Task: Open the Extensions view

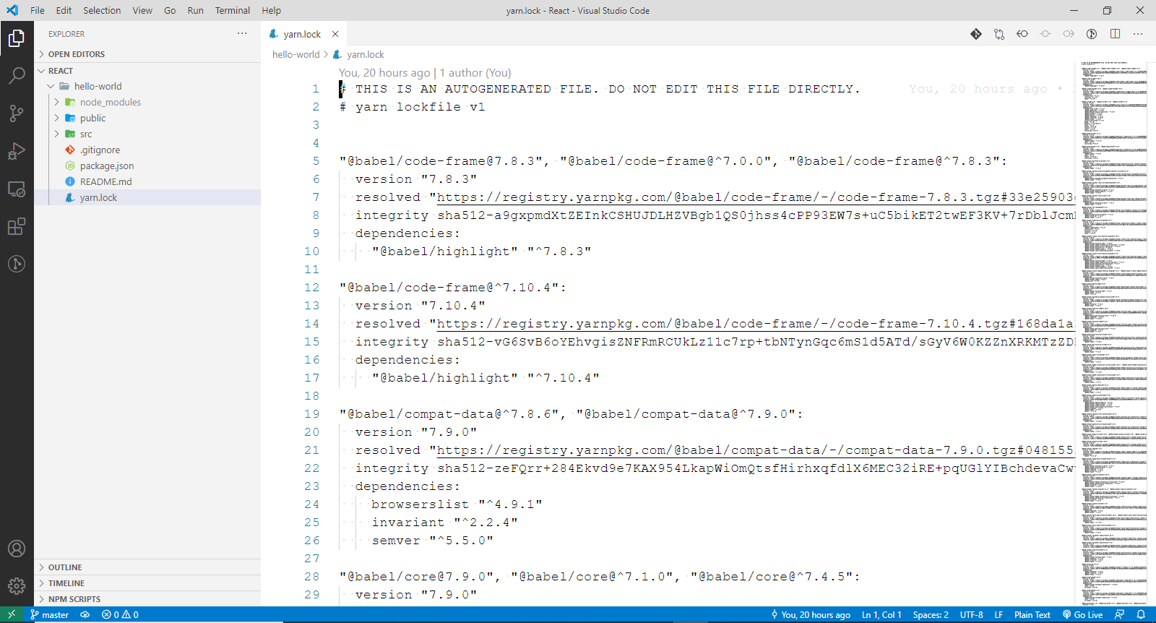Action: point(17,226)
